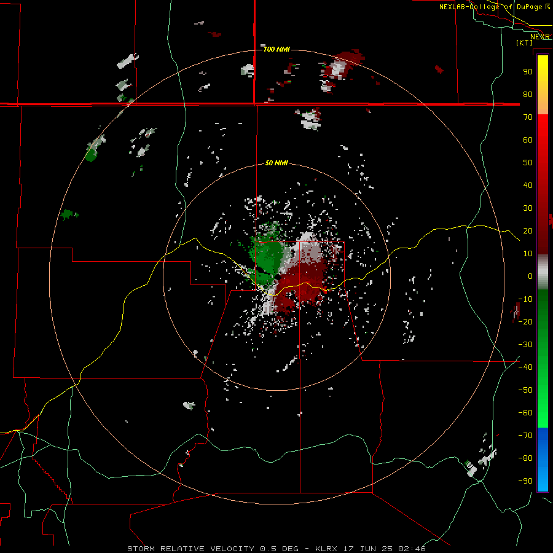The height and width of the screenshot is (553, 553).
Task: Click the "-80" scale label
Action: pos(525,458)
